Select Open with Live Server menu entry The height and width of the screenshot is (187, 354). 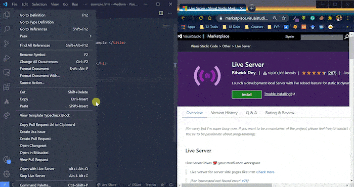click(x=54, y=169)
